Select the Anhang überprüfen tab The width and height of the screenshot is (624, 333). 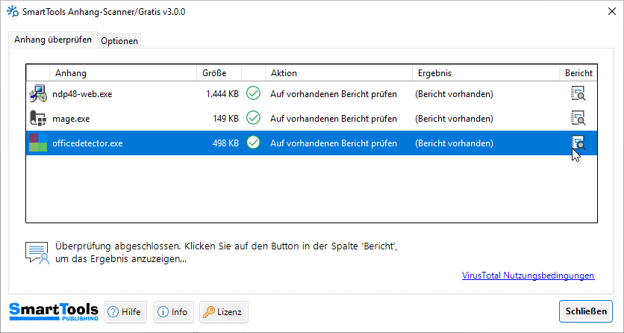(x=53, y=40)
